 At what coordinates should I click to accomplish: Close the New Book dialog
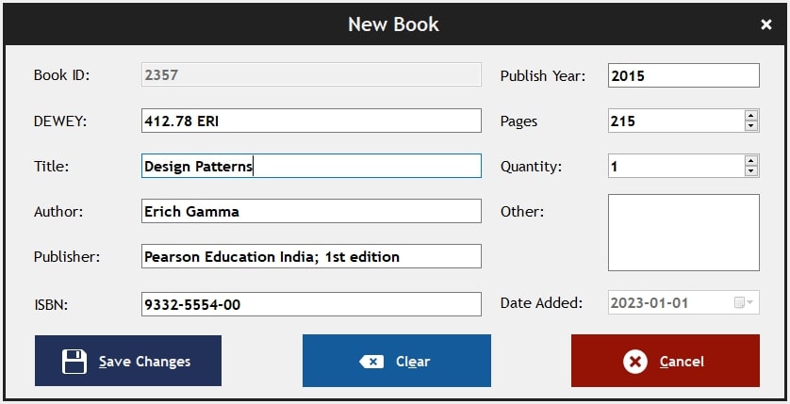[765, 24]
